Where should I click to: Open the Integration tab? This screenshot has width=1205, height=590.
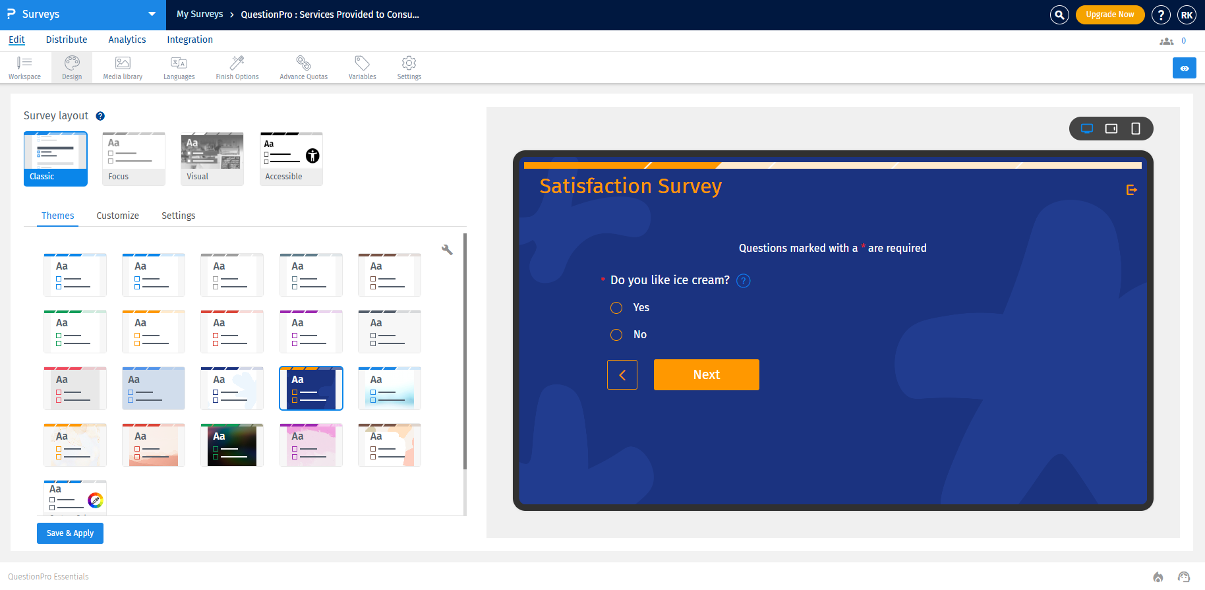pyautogui.click(x=190, y=40)
